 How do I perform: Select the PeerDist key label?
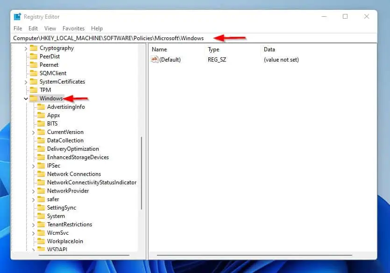50,56
